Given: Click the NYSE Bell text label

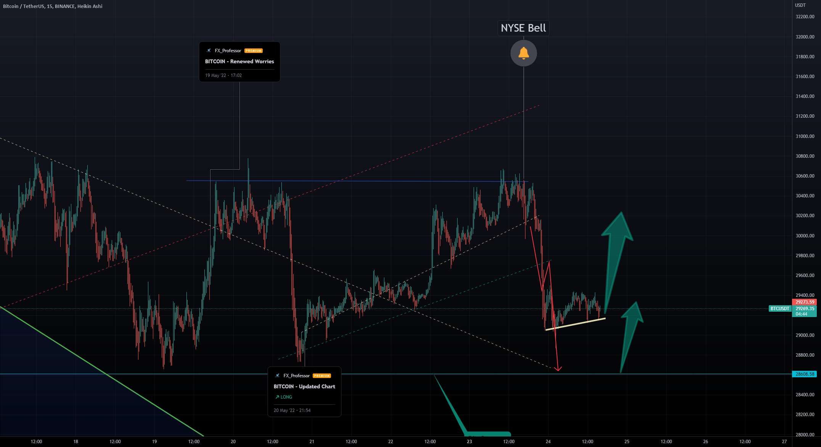Looking at the screenshot, I should click(523, 28).
